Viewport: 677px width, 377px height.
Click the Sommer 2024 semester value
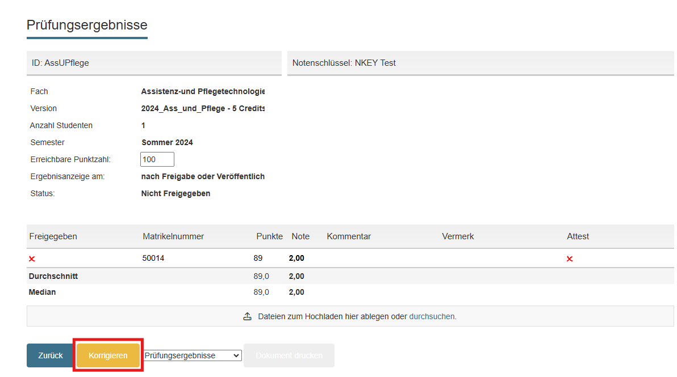tap(167, 143)
